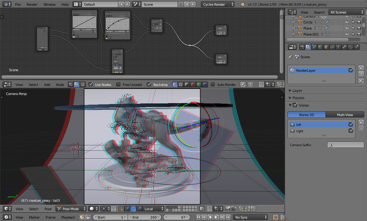Enable the Auto Render checkbox
The image size is (367, 221).
(213, 85)
